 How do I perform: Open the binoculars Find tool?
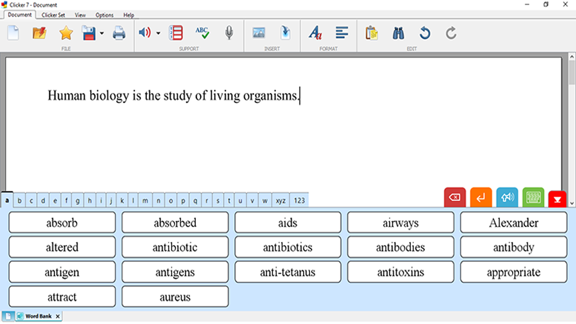click(x=398, y=33)
